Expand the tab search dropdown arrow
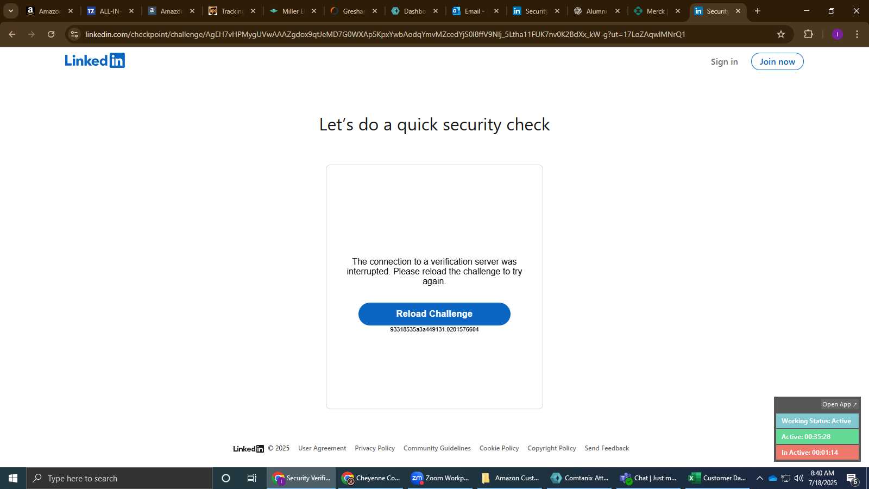 tap(10, 11)
